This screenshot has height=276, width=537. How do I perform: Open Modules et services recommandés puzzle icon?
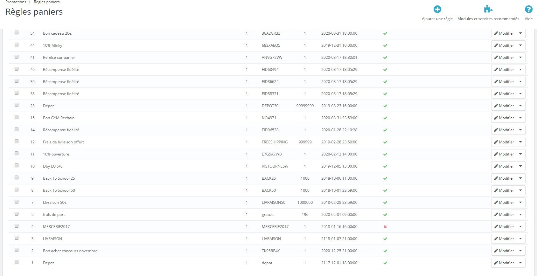[488, 9]
